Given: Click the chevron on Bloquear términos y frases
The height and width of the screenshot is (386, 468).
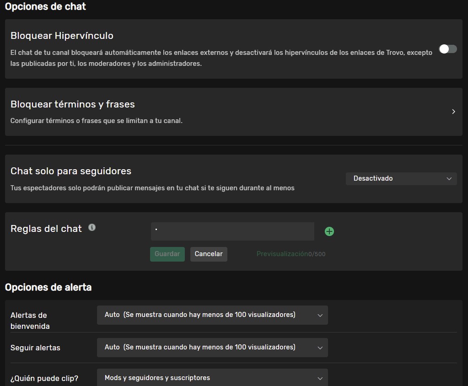Looking at the screenshot, I should point(453,111).
